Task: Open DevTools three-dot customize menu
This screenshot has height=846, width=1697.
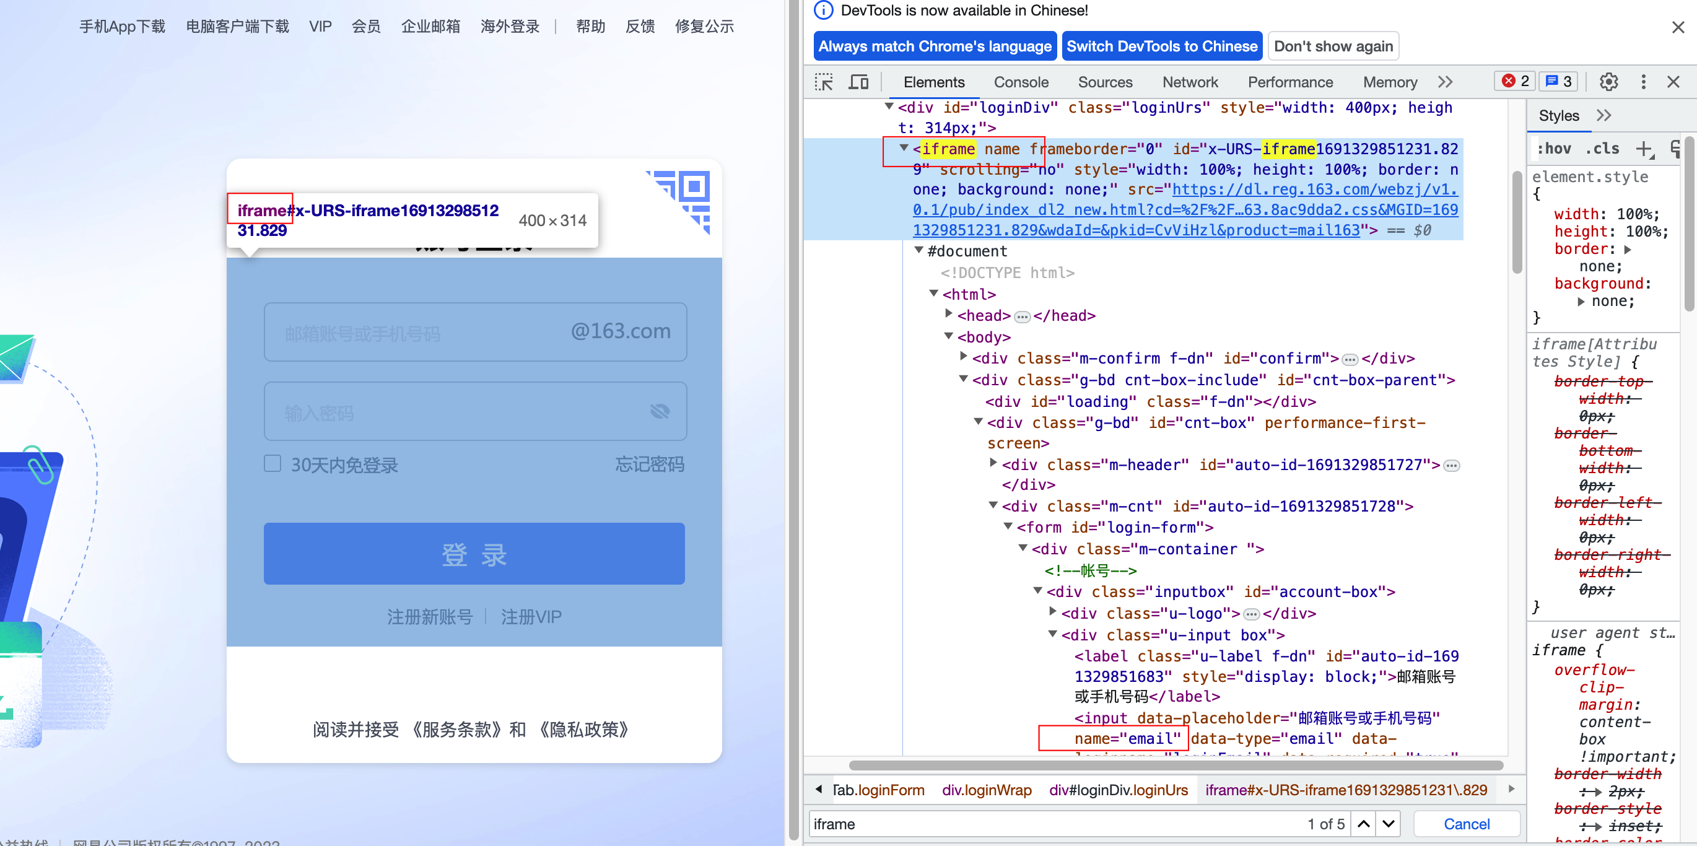Action: point(1643,82)
